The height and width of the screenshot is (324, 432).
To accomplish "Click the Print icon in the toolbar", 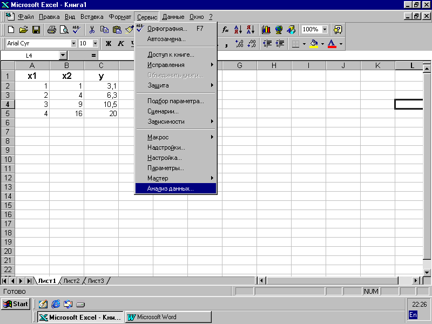I will tap(51, 30).
